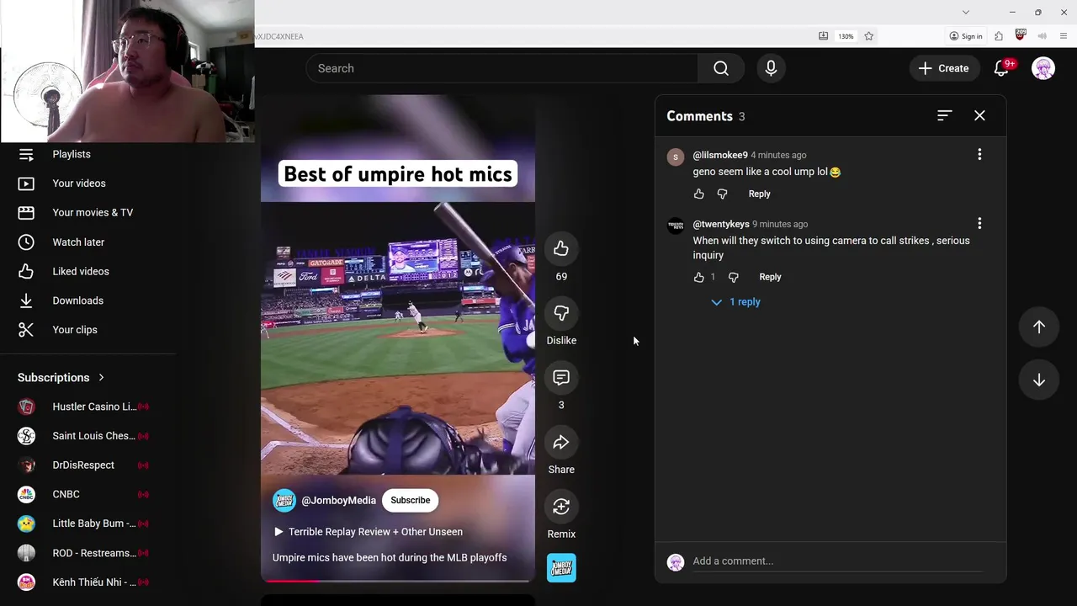Dislike the Short with thumbs down
Image resolution: width=1077 pixels, height=606 pixels.
tap(561, 313)
